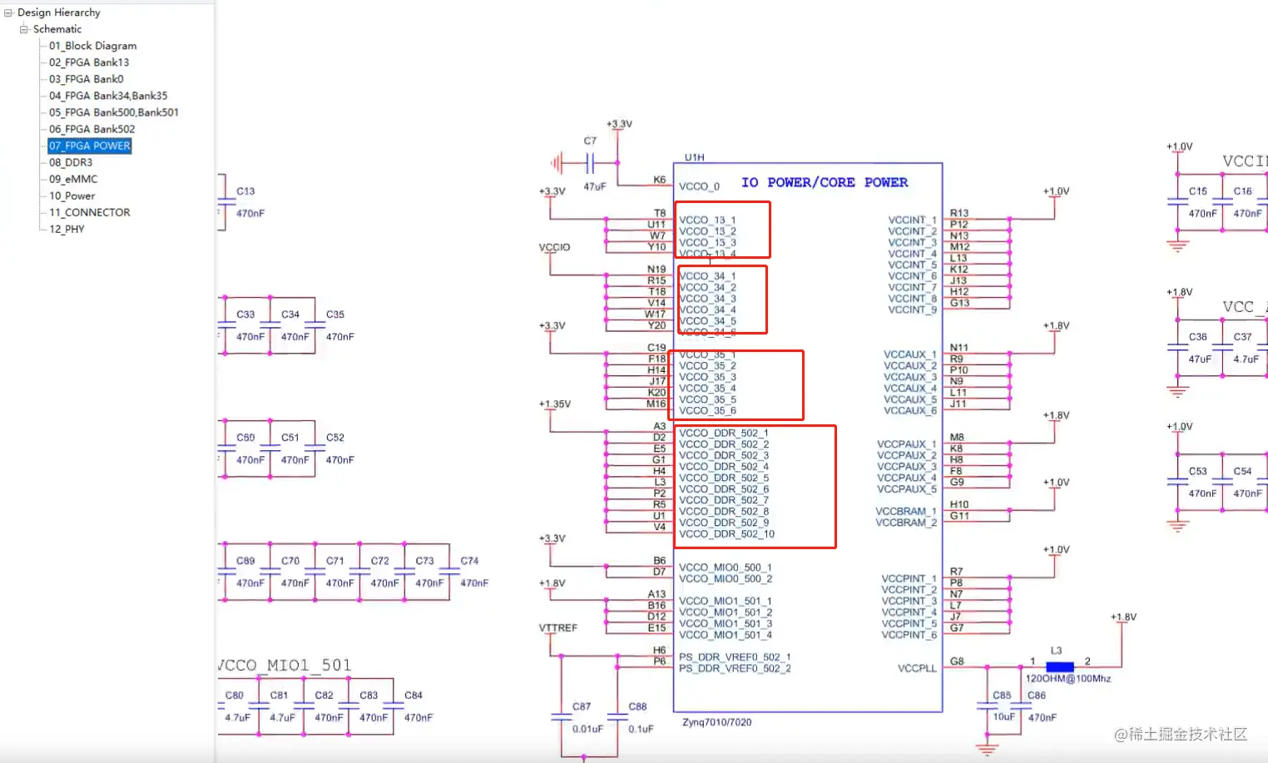Select pin number K6 on U1H

click(x=660, y=180)
